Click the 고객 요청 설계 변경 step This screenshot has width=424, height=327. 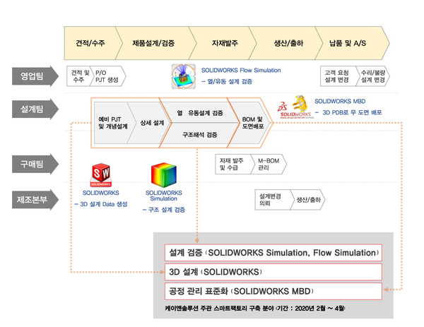point(336,76)
